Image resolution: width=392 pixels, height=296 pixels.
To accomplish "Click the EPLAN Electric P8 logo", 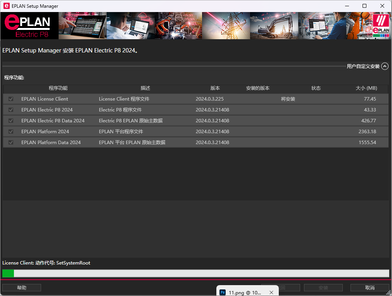I will pyautogui.click(x=29, y=26).
